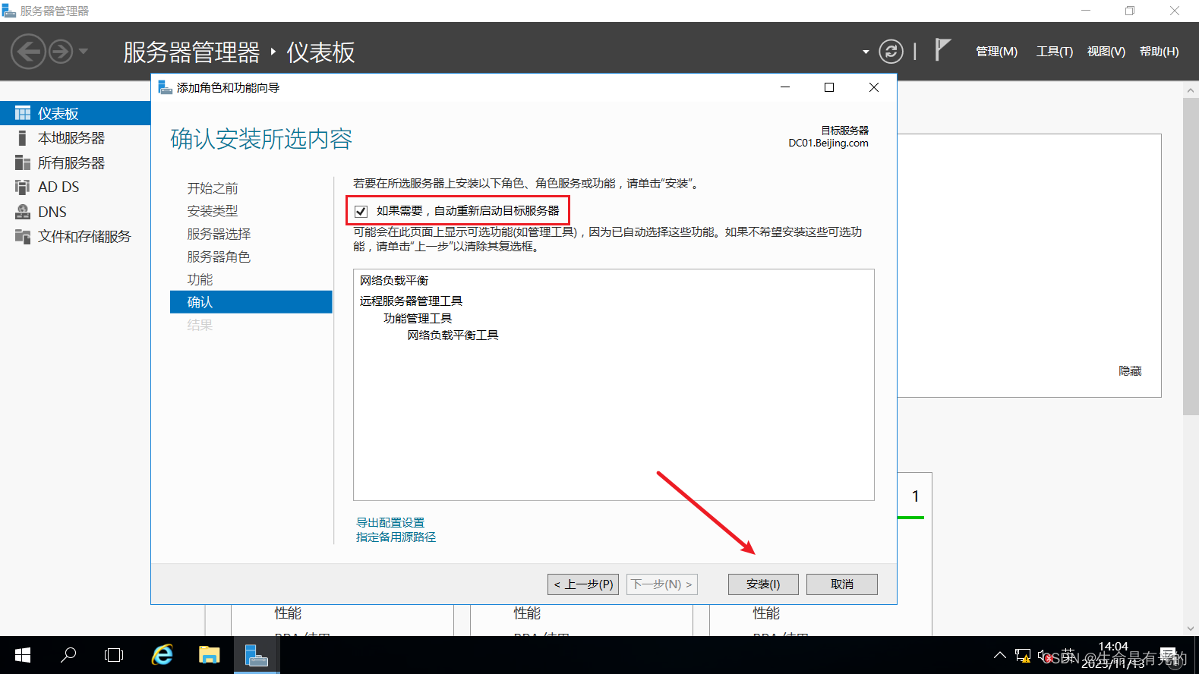Open the 管理(M) menu
1199x674 pixels.
click(x=996, y=52)
